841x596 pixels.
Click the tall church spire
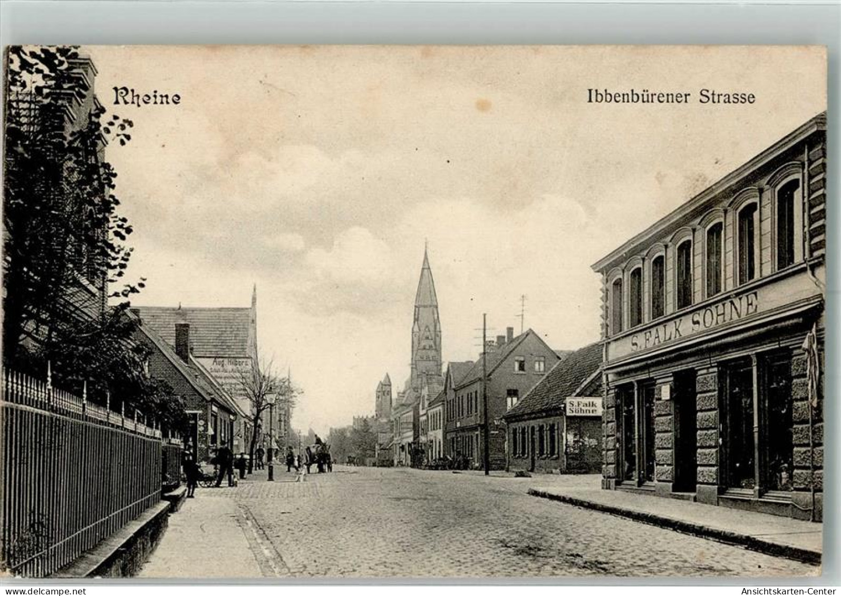click(426, 311)
